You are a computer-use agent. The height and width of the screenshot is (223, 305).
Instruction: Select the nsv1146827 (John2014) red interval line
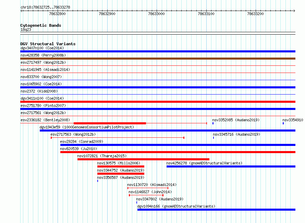(146, 195)
